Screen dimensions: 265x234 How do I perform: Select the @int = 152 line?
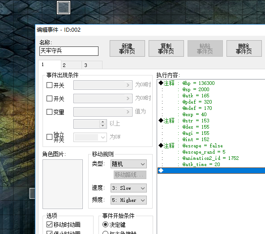211,139
